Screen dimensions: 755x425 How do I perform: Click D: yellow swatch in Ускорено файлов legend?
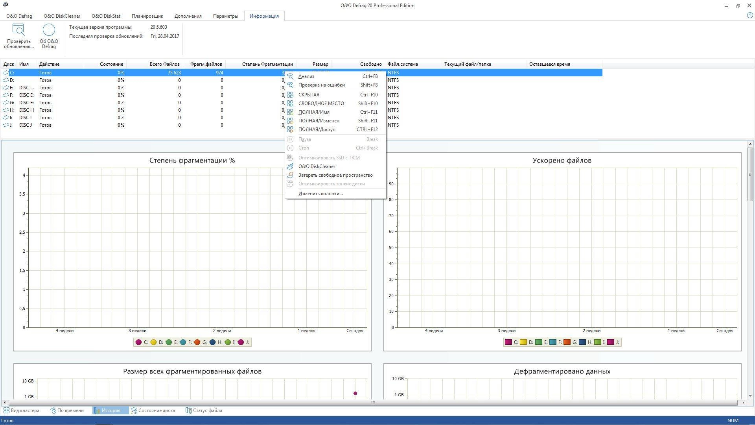pos(523,342)
